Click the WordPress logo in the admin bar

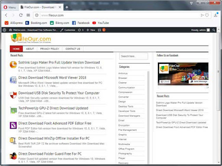(4, 30)
